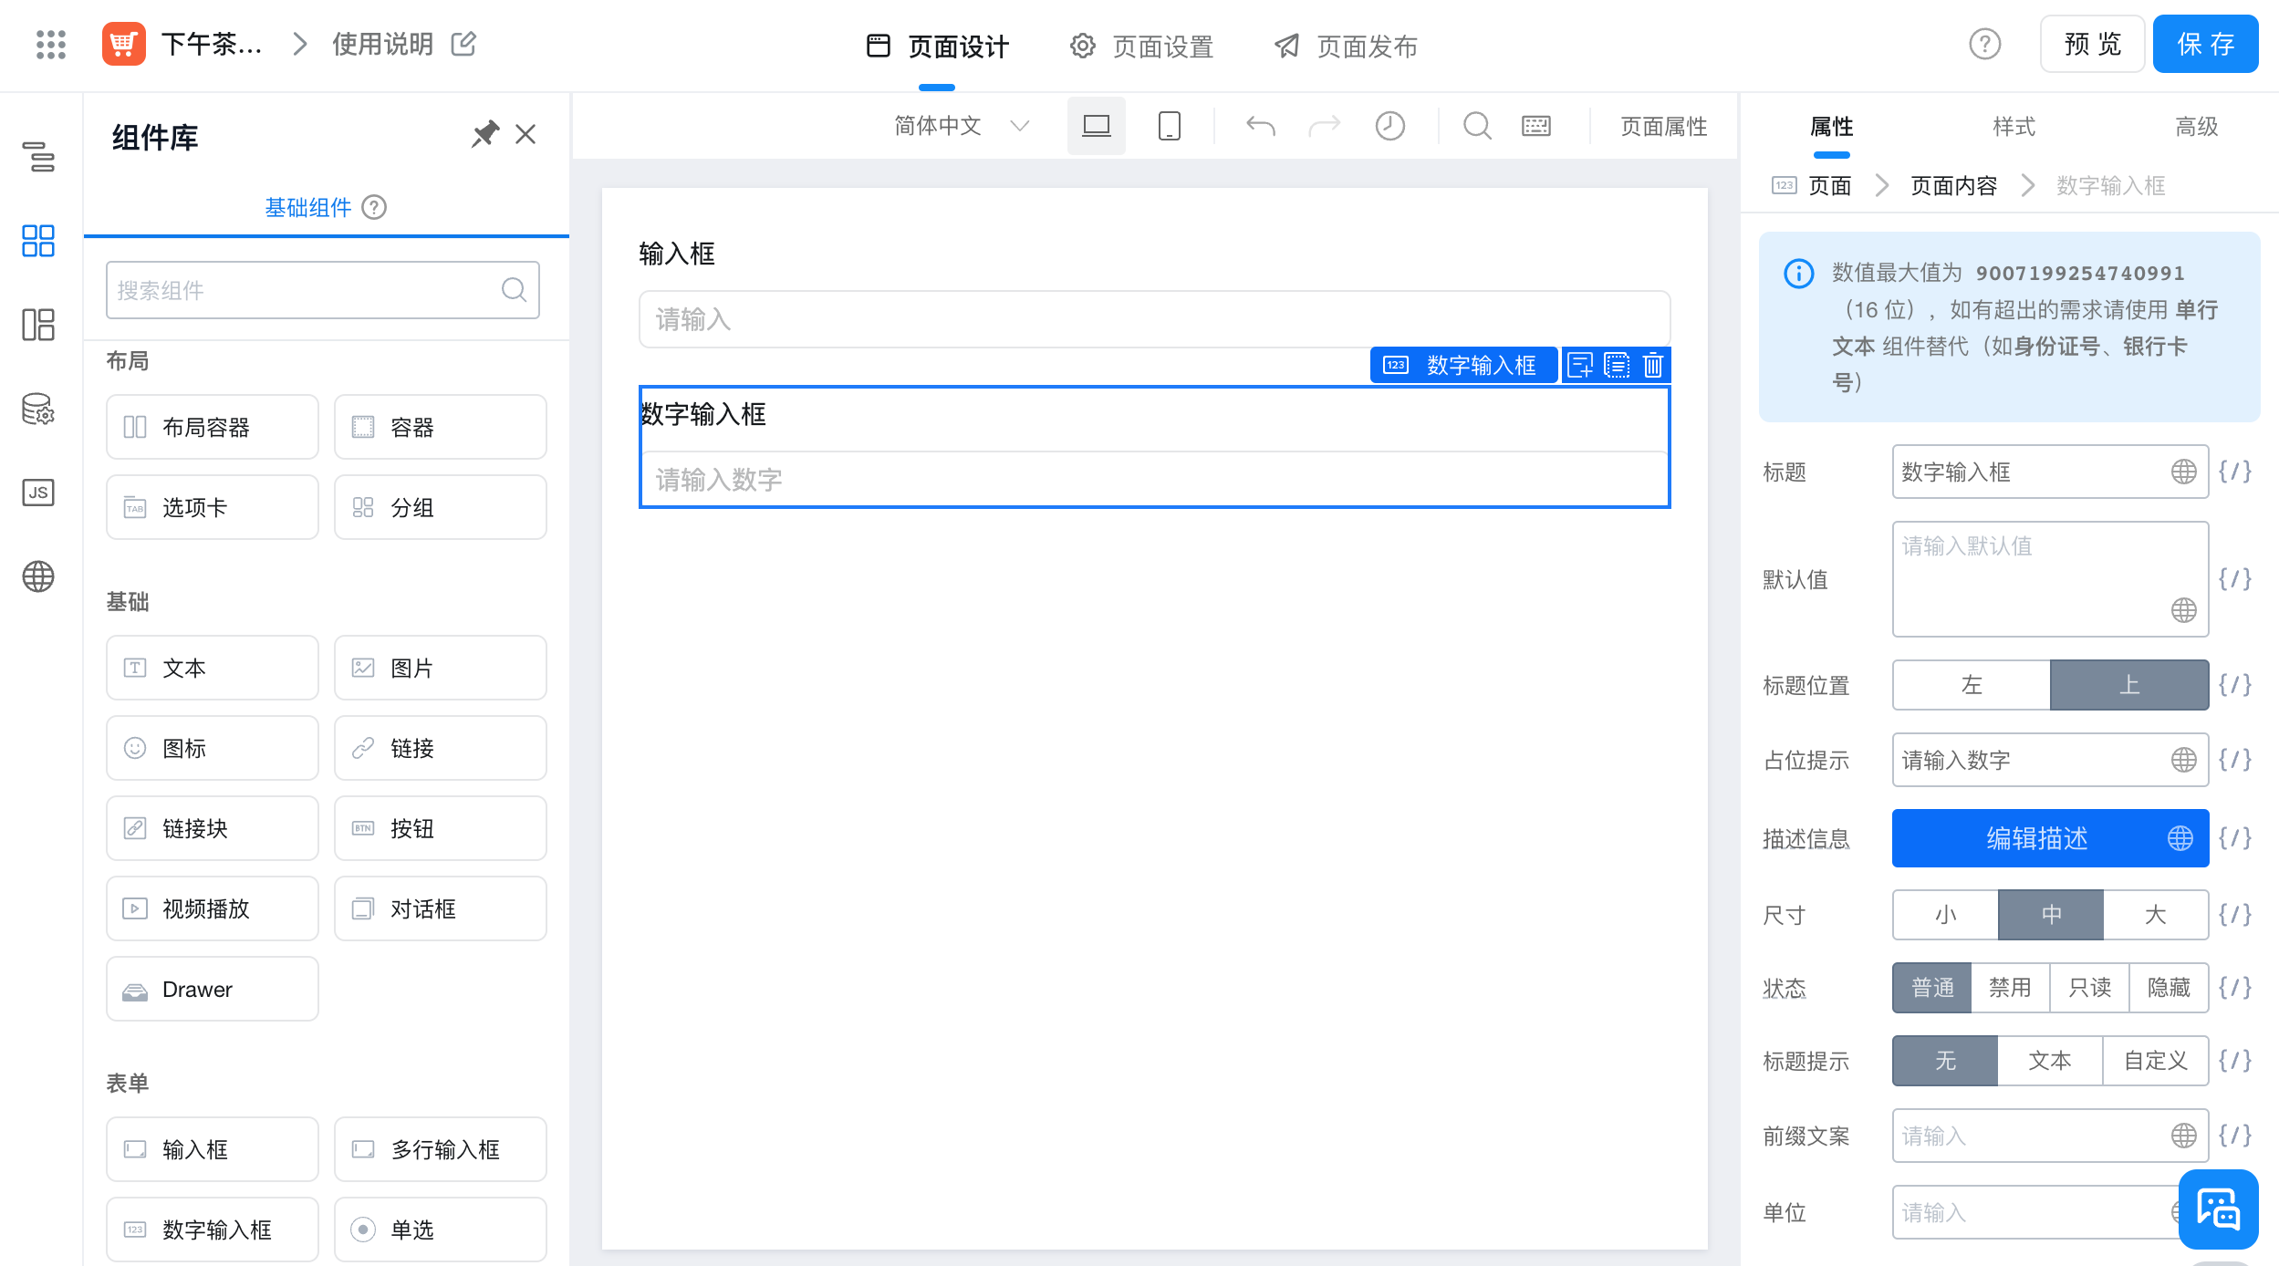Copy selected component using the add-duplicate icon

point(1580,366)
